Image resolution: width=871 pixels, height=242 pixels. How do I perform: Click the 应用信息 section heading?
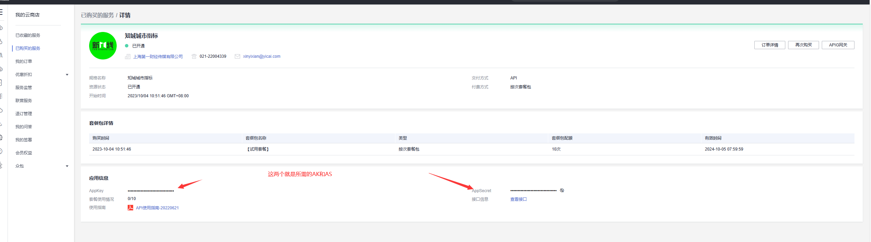click(99, 178)
